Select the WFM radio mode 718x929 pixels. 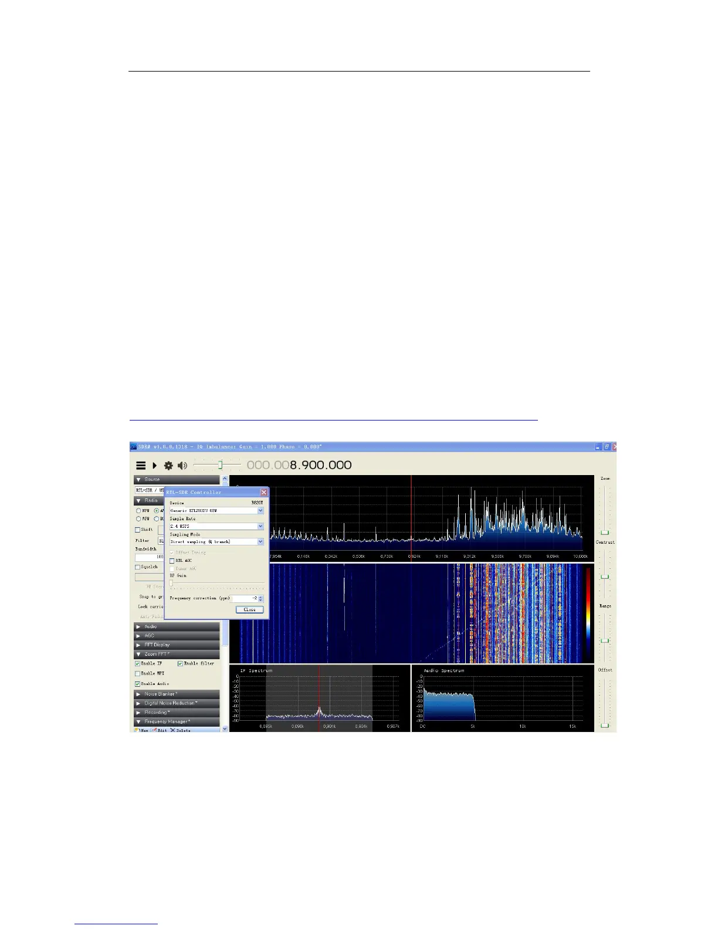[x=138, y=518]
